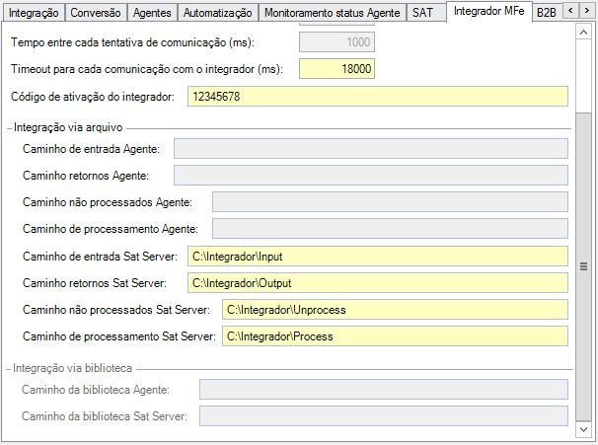Click the Caminho da biblioteca Agente field
Image resolution: width=598 pixels, height=445 pixels.
[384, 390]
